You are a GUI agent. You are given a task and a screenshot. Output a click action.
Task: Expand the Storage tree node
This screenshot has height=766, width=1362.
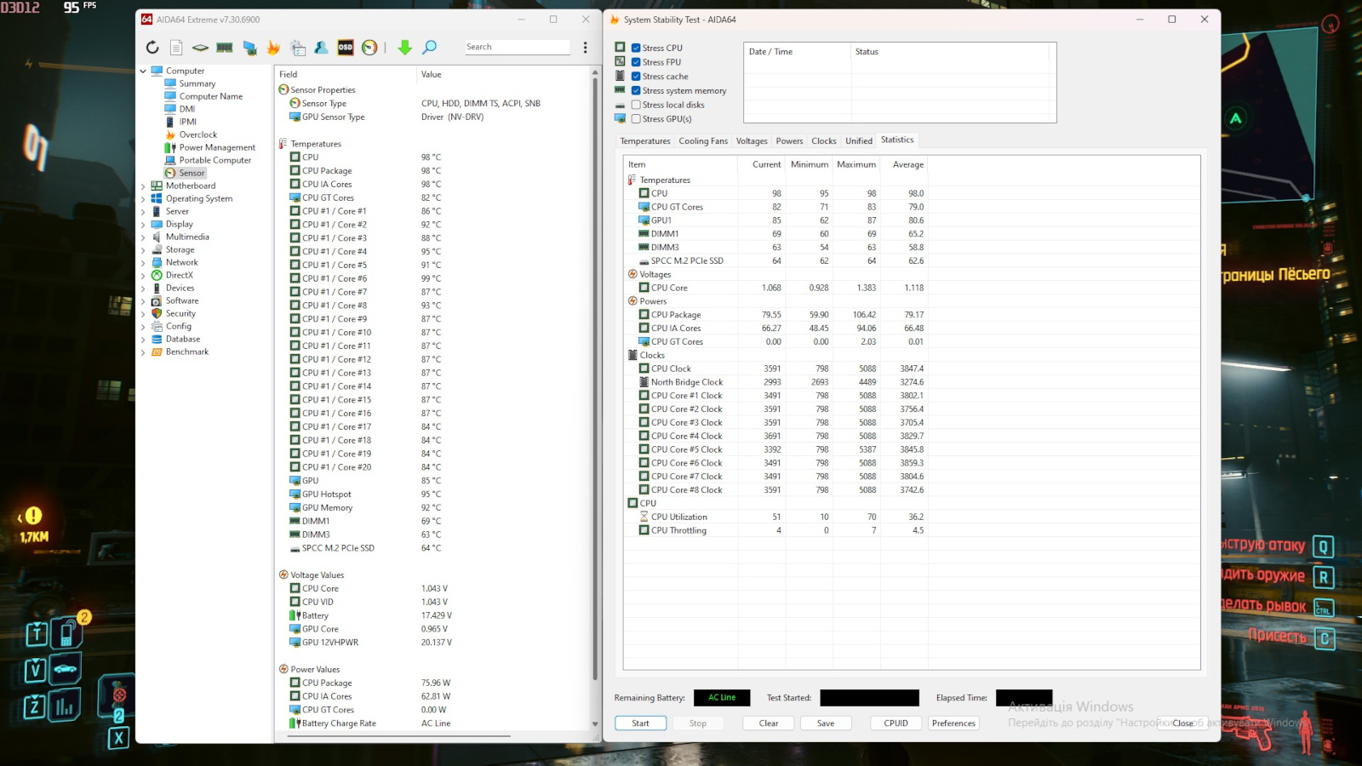(143, 249)
